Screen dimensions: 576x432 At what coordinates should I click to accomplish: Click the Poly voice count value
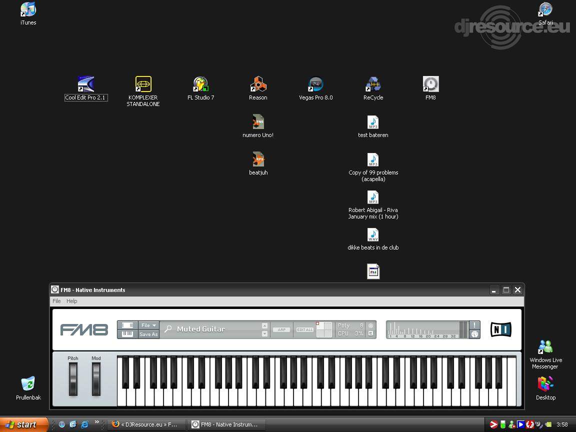(x=361, y=325)
